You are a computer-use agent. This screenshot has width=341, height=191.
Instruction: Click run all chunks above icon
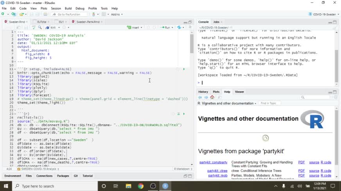click(x=179, y=114)
